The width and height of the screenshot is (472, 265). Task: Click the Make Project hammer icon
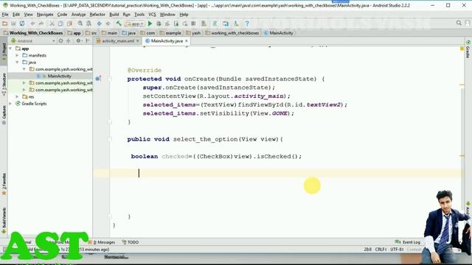pos(119,24)
